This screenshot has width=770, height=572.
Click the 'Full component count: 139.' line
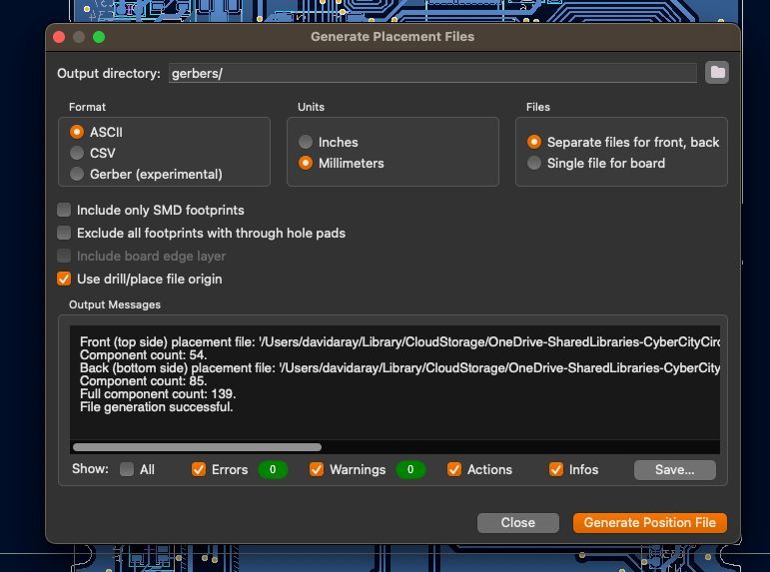click(x=158, y=393)
